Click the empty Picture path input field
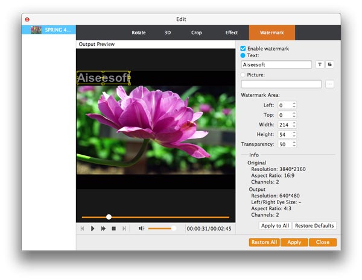 [x=281, y=84]
